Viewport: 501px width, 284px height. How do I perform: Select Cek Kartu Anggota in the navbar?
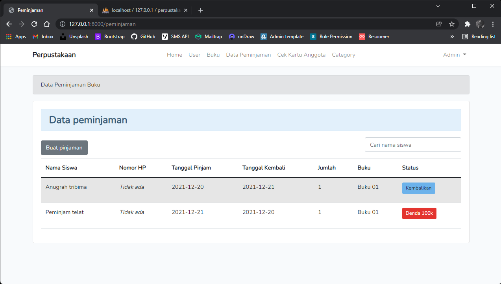coord(301,55)
